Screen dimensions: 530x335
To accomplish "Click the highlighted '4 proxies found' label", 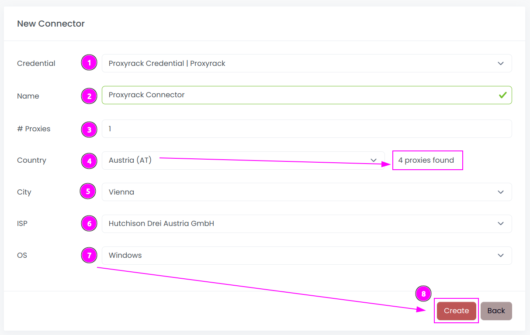I will pyautogui.click(x=427, y=160).
